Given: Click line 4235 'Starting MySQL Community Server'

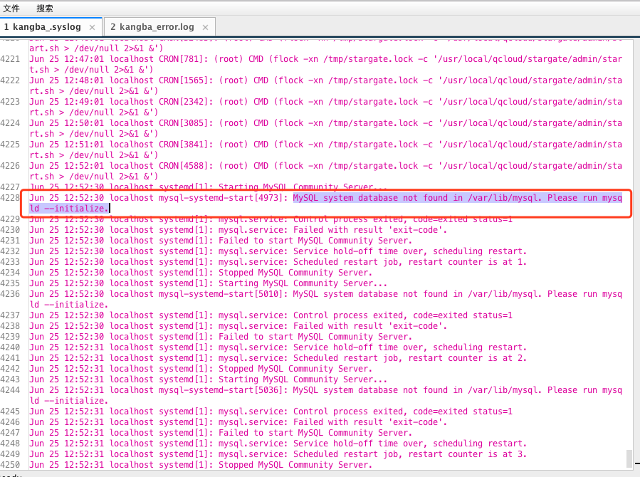Looking at the screenshot, I should click(x=303, y=283).
